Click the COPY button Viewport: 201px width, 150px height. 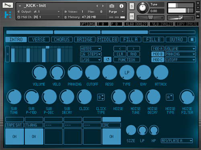click(180, 24)
